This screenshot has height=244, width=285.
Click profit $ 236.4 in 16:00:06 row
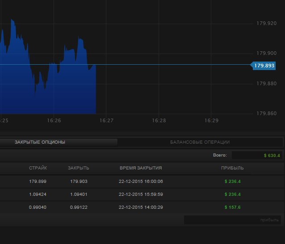(x=232, y=182)
